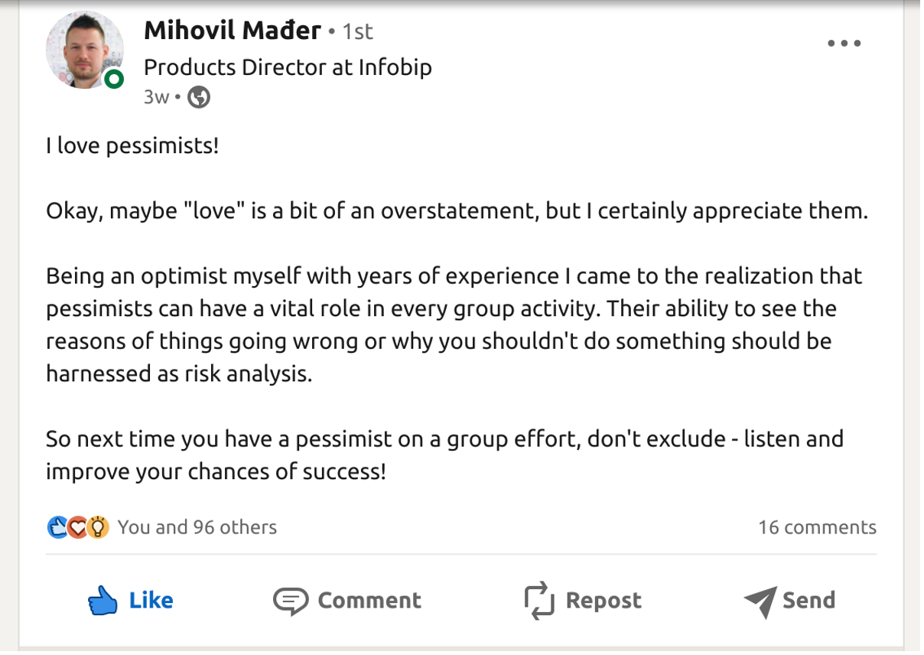924x655 pixels.
Task: Click the small blue thumbs-up reaction icon
Action: [58, 527]
